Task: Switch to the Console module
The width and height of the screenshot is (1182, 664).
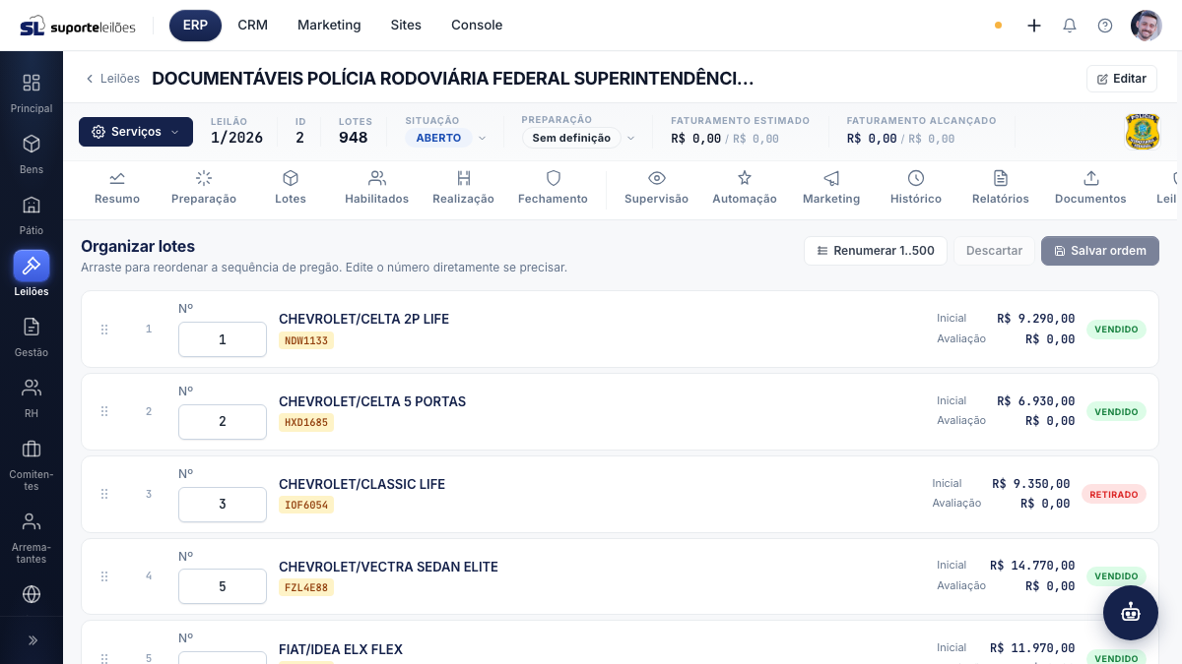Action: pyautogui.click(x=477, y=26)
